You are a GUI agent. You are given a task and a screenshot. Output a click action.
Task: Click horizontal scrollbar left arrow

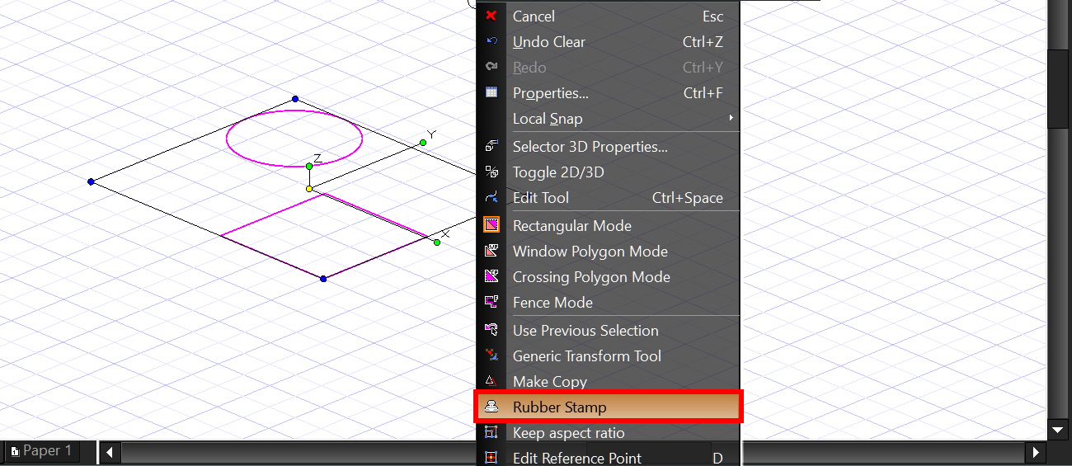tap(110, 452)
